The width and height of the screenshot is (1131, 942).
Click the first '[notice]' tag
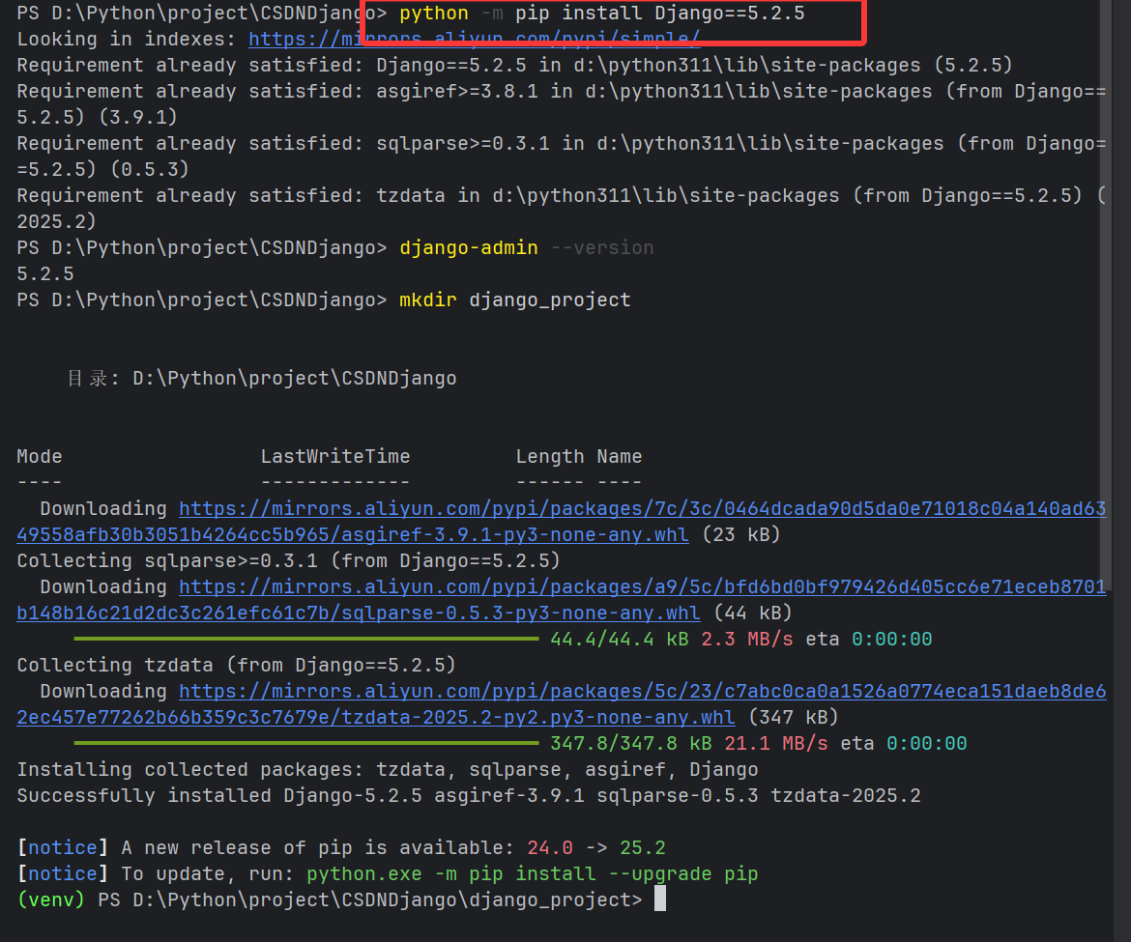click(x=63, y=847)
